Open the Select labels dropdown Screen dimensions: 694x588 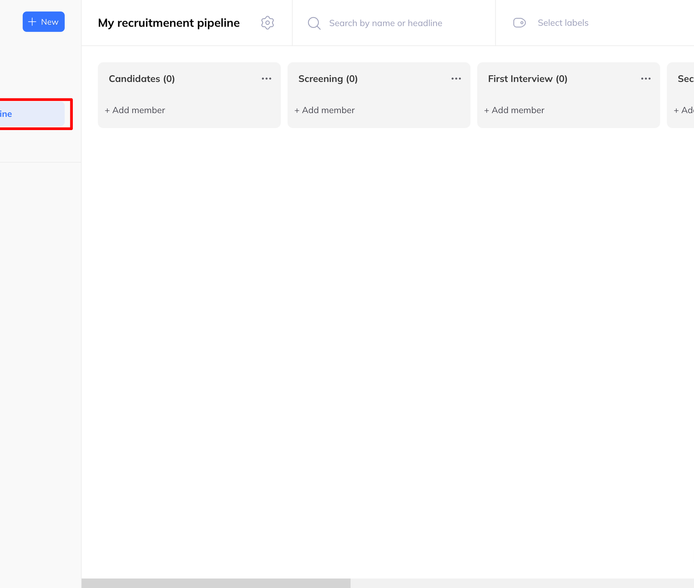click(x=563, y=23)
